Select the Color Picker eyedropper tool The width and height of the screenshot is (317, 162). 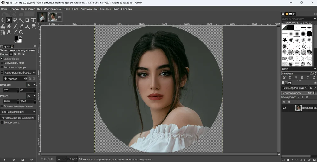tap(15, 32)
